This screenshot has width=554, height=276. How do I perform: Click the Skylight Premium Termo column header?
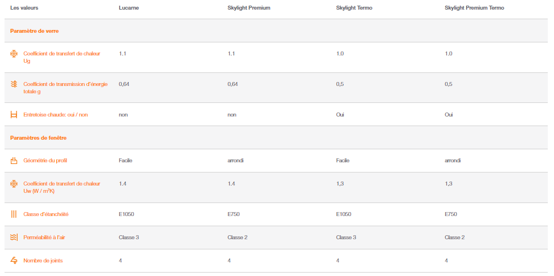pos(474,8)
